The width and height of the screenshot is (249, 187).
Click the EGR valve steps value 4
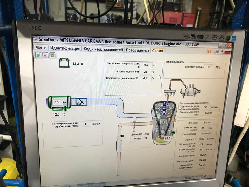[85, 124]
